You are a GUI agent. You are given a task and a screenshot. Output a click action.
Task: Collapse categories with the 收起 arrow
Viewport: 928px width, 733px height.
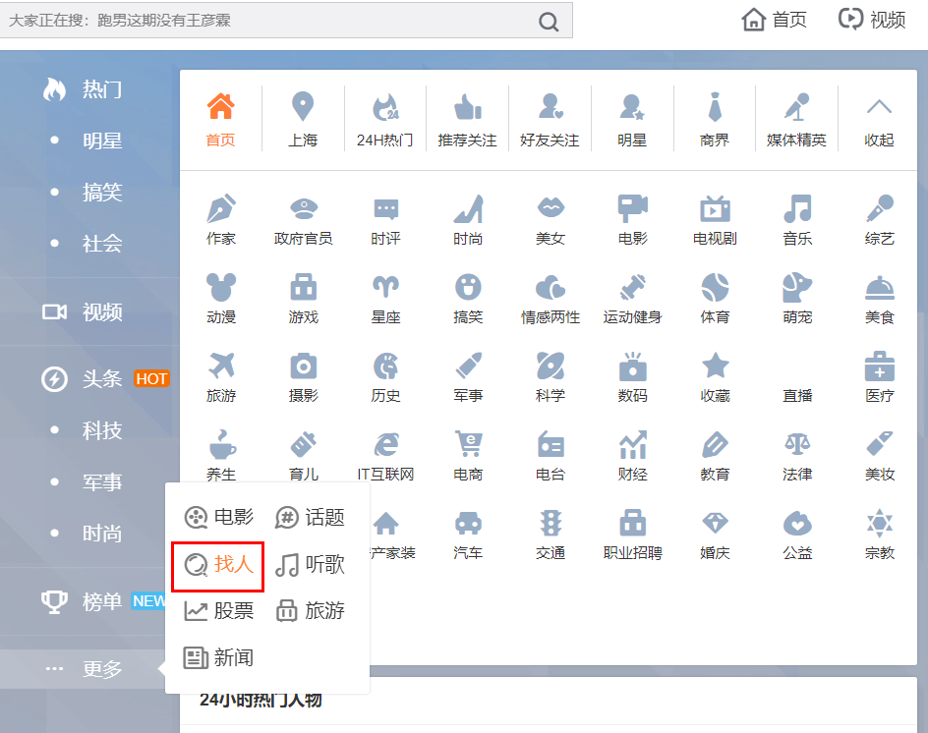(x=879, y=121)
